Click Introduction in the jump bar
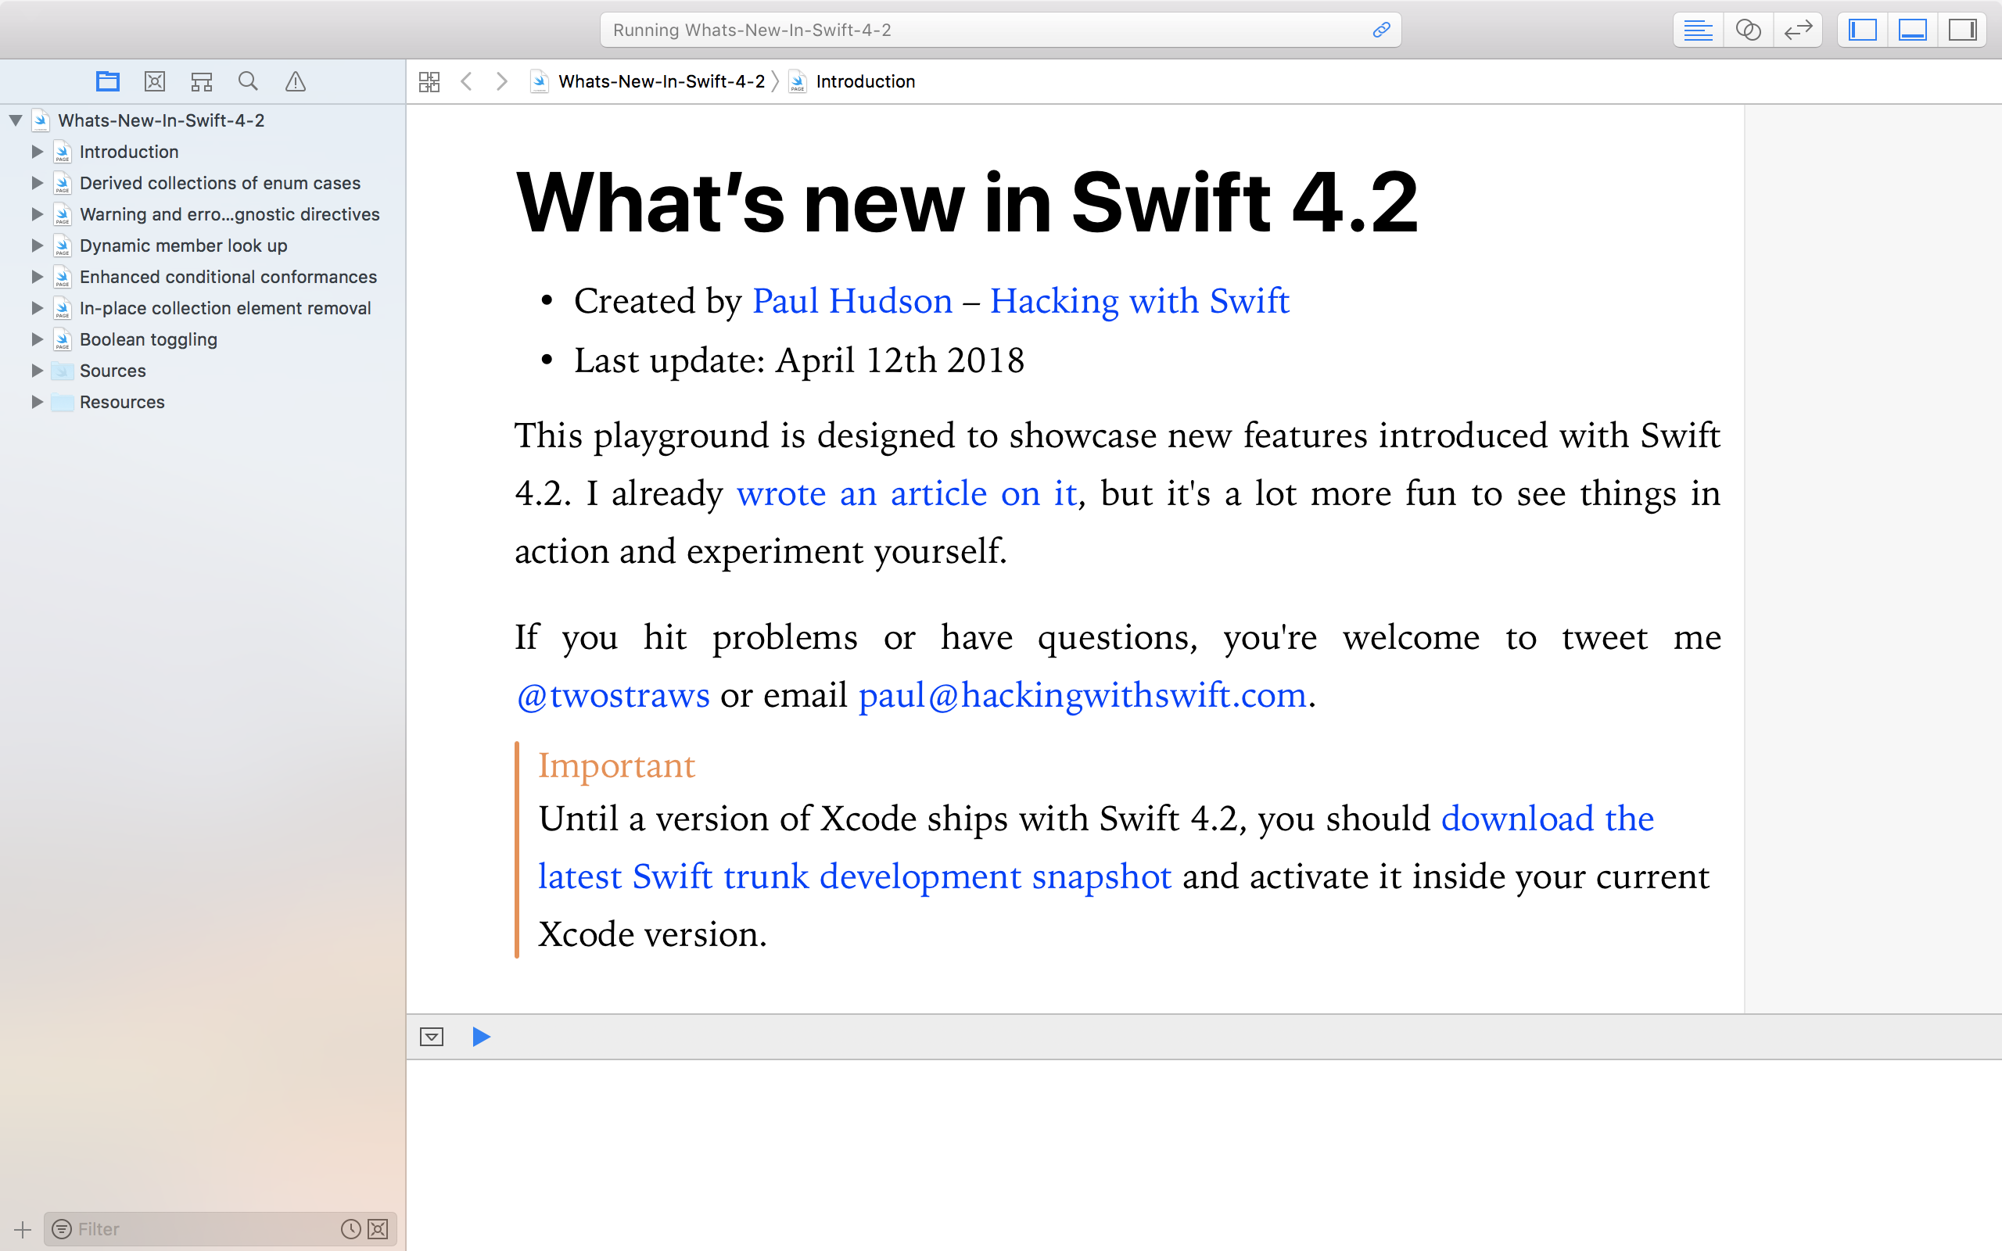The height and width of the screenshot is (1251, 2002). 864,81
